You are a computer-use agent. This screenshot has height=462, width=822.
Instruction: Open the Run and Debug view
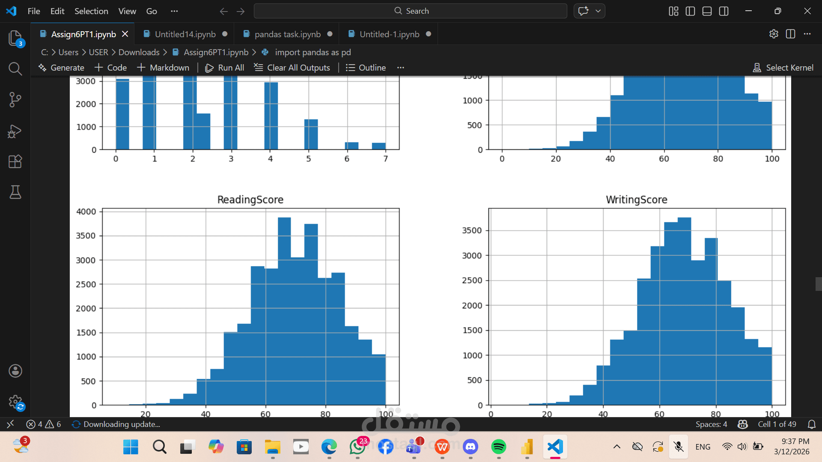click(x=15, y=131)
